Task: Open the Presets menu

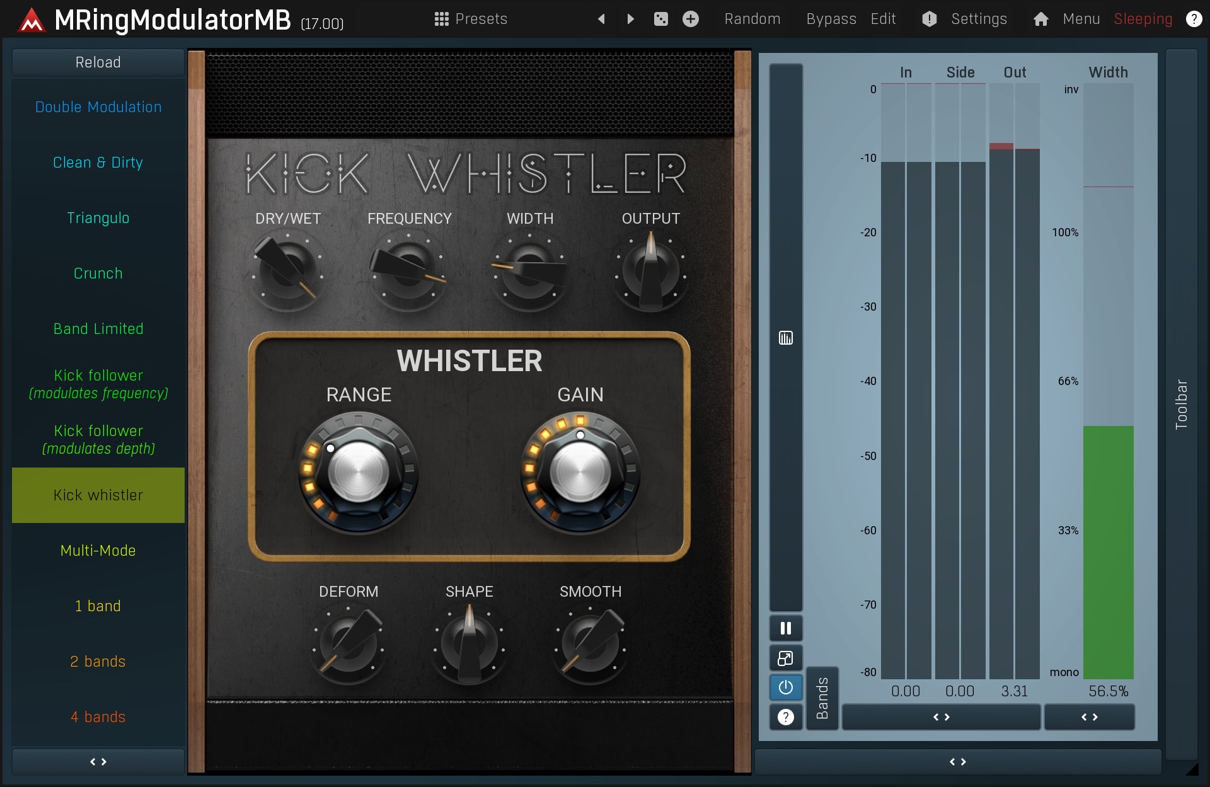Action: click(x=471, y=19)
